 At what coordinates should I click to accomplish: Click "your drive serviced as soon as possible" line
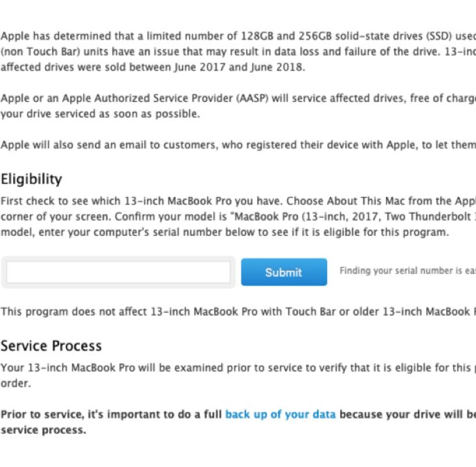tap(100, 114)
